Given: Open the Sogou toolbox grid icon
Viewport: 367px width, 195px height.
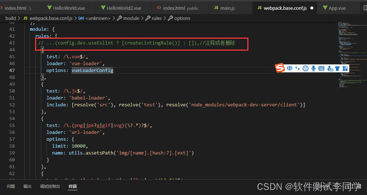Looking at the screenshot, I should [x=345, y=68].
